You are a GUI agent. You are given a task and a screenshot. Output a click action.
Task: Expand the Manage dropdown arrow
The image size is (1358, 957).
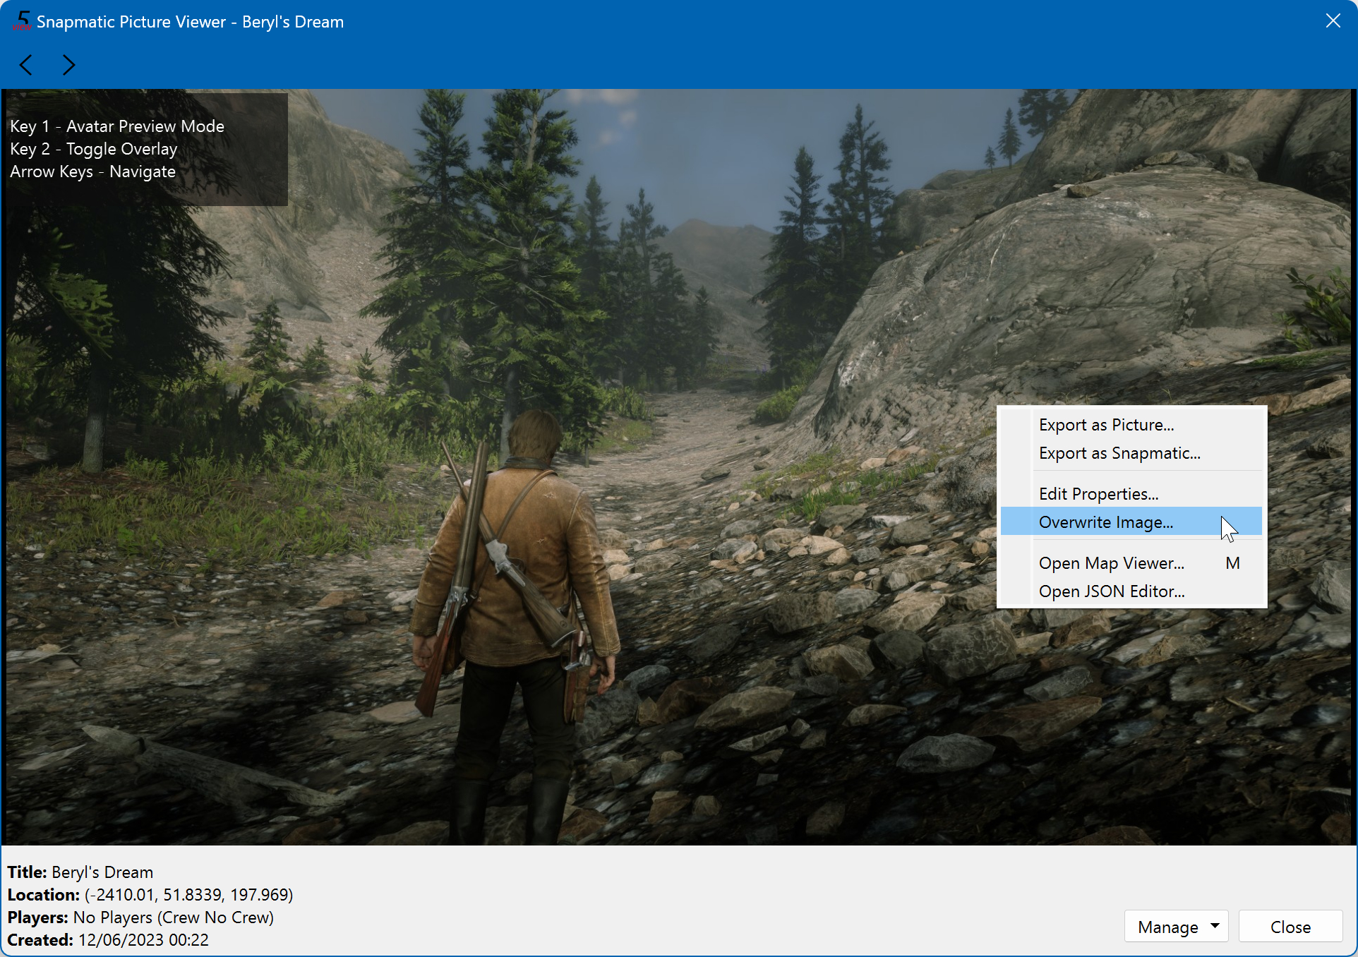(1215, 926)
